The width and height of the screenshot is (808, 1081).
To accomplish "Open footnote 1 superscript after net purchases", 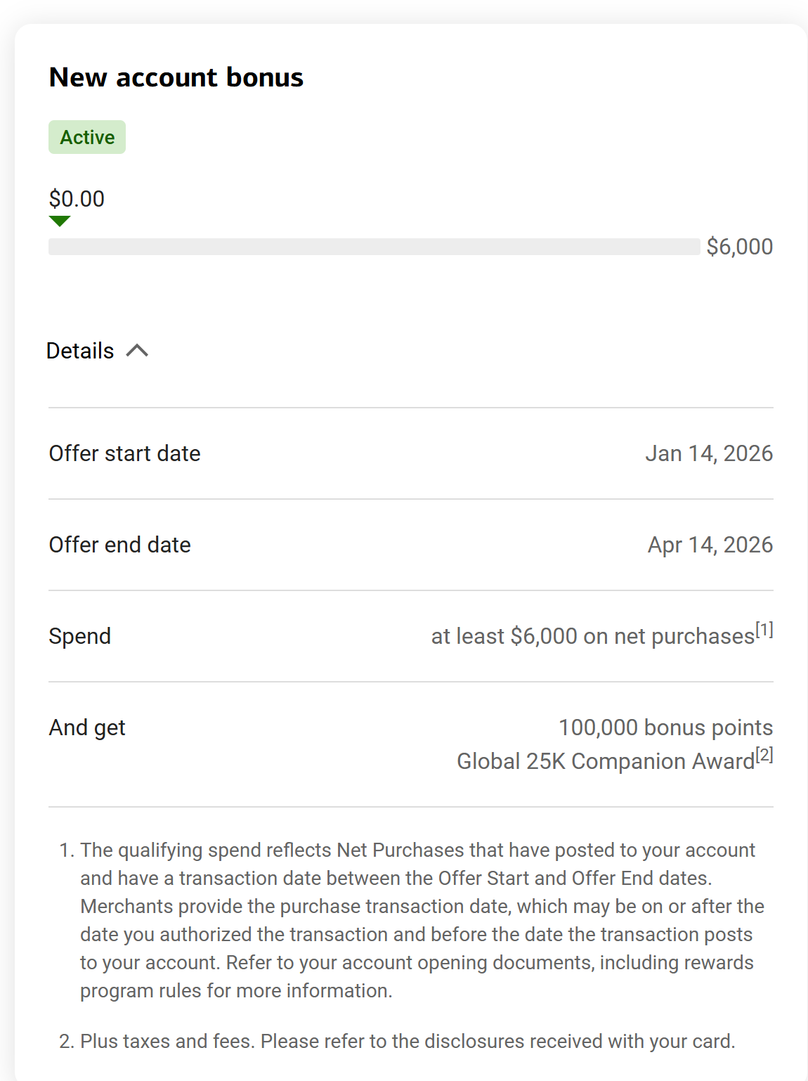I will point(764,630).
